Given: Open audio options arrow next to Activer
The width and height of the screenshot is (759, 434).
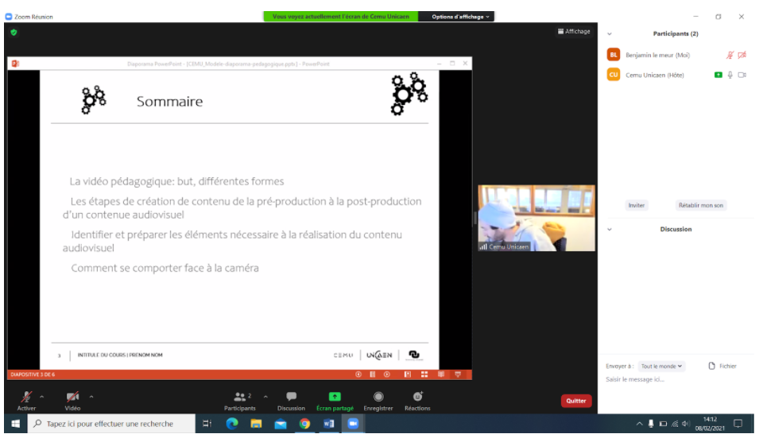Looking at the screenshot, I should pyautogui.click(x=42, y=397).
